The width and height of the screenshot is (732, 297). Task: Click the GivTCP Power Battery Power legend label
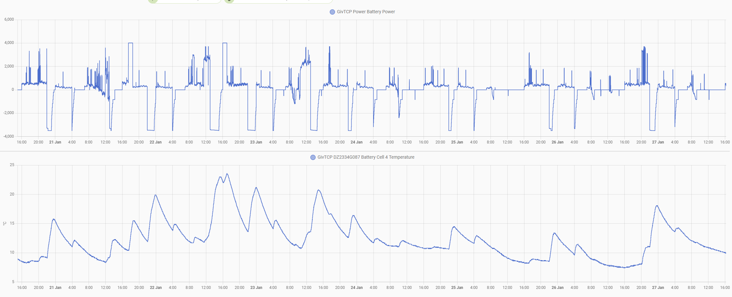click(366, 12)
